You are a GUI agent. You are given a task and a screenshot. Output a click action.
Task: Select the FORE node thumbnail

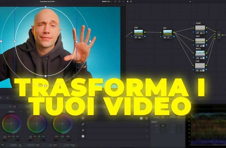click(x=200, y=28)
